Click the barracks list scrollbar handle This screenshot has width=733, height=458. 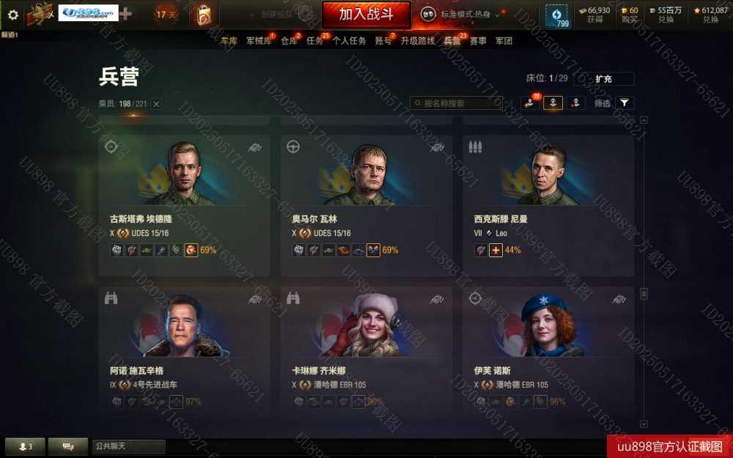click(644, 294)
